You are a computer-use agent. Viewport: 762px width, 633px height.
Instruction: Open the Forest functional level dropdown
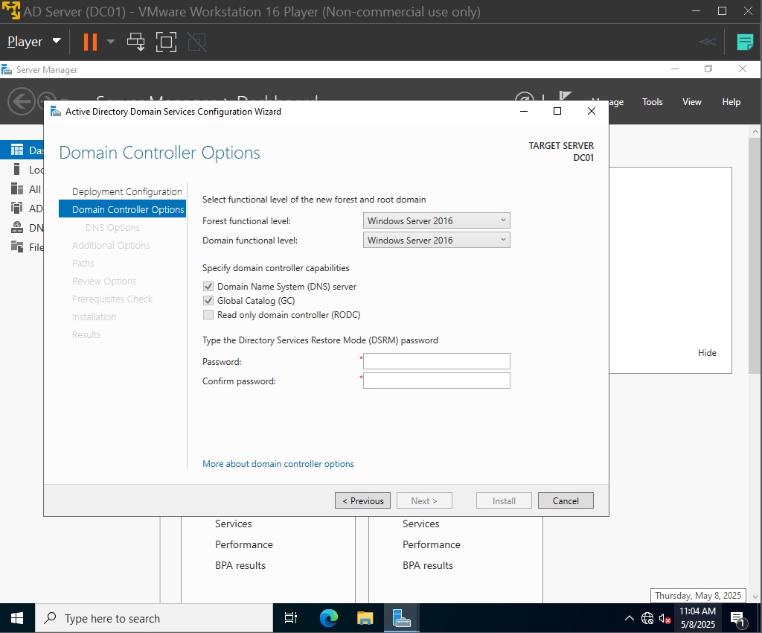click(436, 220)
